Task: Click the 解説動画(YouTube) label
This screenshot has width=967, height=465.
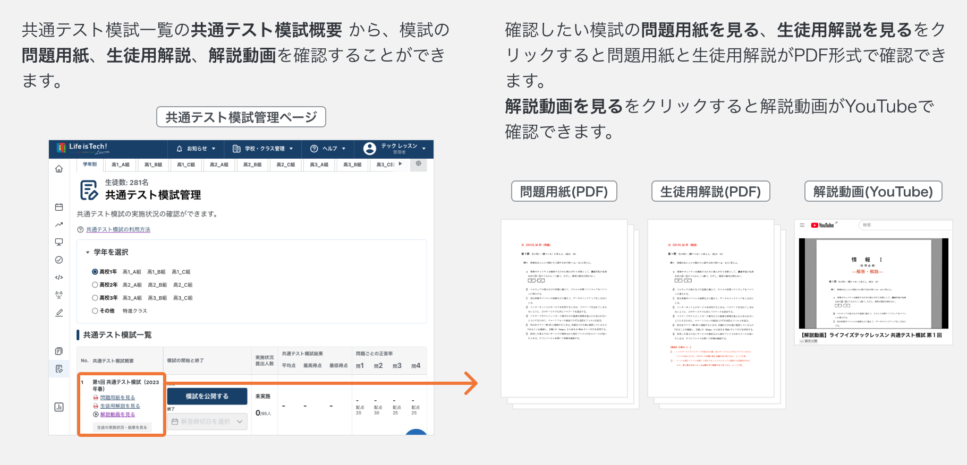Action: tap(873, 191)
